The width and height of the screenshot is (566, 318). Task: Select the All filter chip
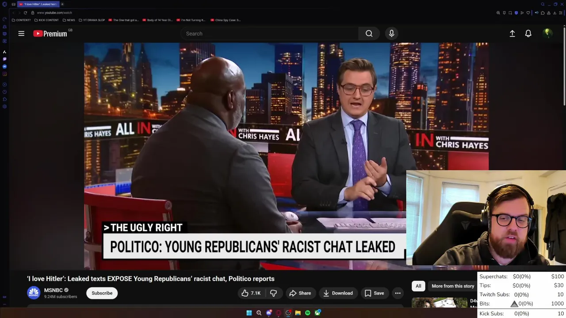(x=418, y=286)
